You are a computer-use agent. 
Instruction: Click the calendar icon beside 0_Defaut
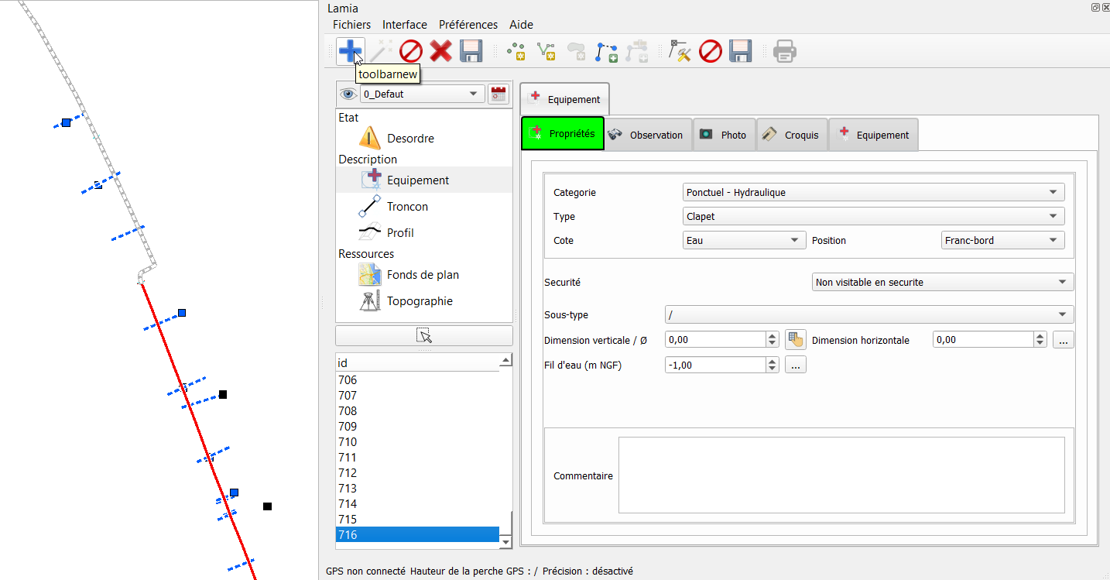[x=498, y=94]
